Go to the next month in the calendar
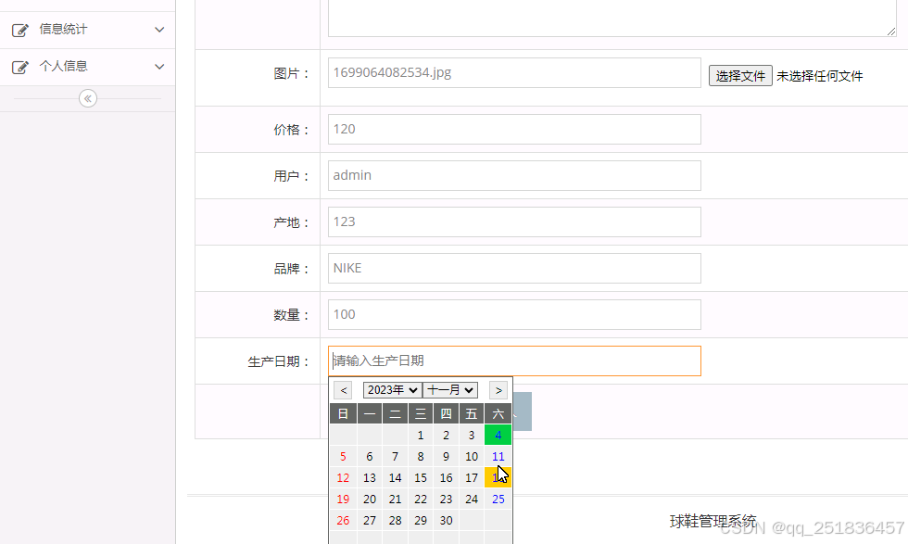908x544 pixels. click(498, 390)
